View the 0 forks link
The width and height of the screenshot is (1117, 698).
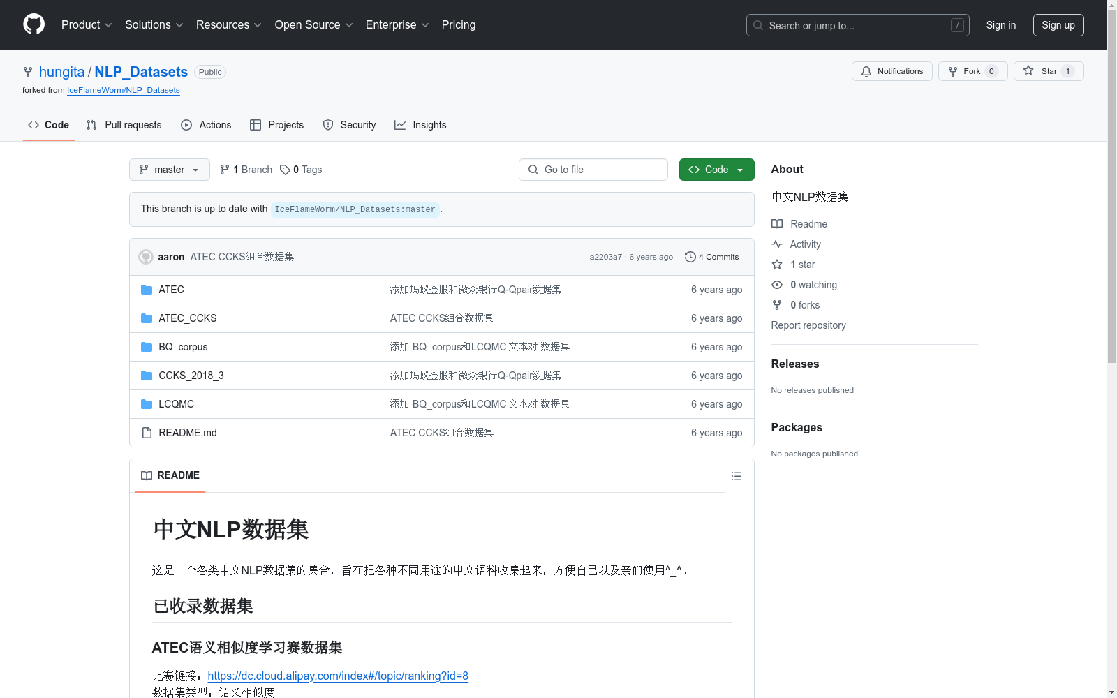click(796, 305)
